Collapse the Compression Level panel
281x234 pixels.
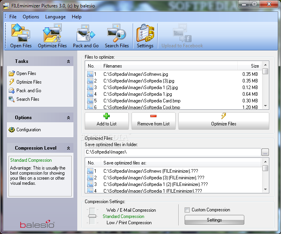(x=68, y=148)
